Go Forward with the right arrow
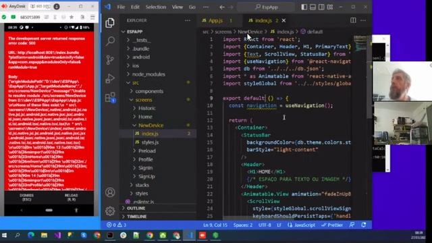Screen dimensions: 432x243 pos(231,7)
